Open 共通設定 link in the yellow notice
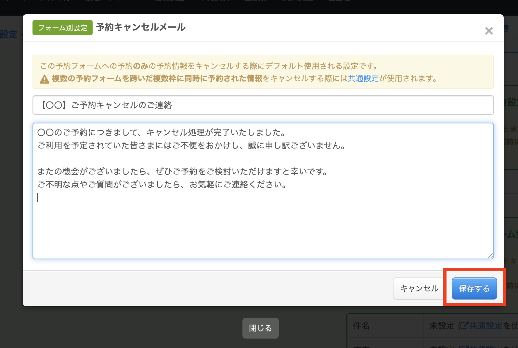This screenshot has height=348, width=518. coord(363,78)
